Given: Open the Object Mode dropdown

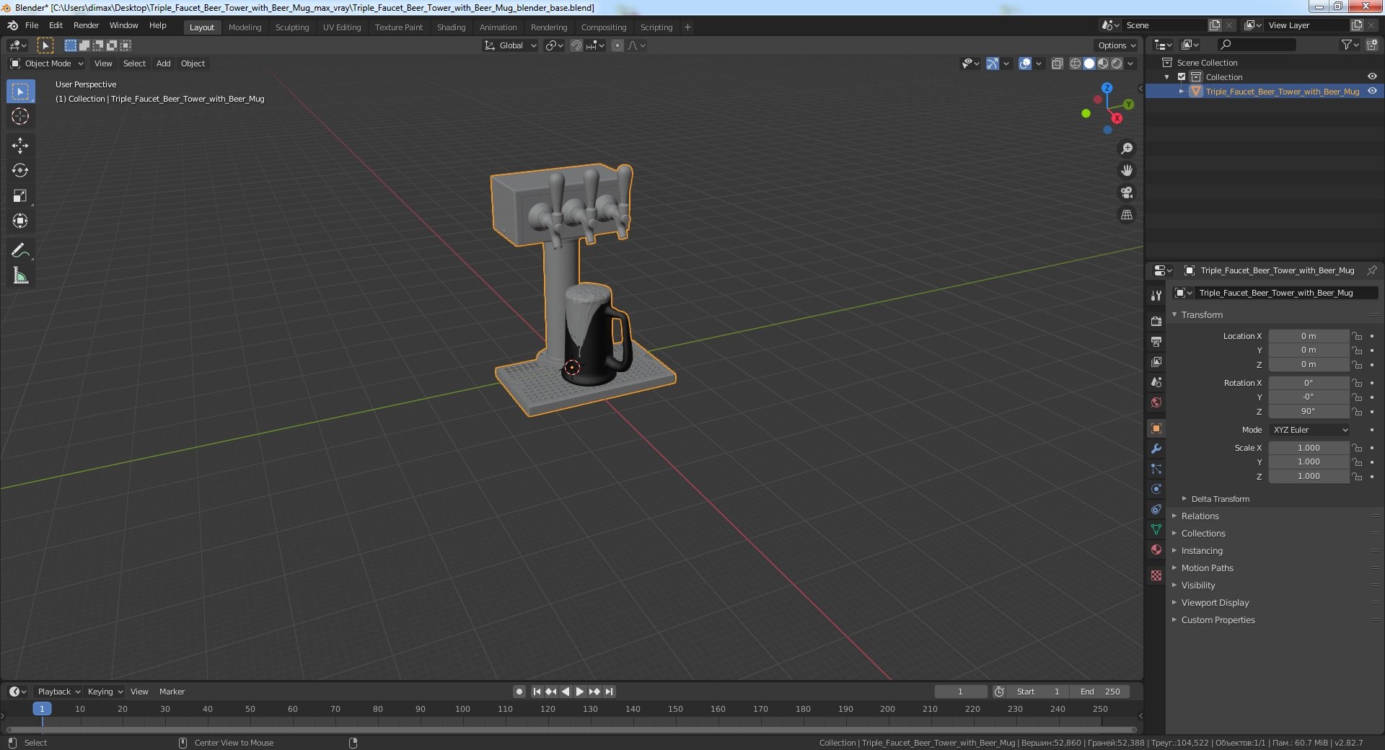Looking at the screenshot, I should click(x=47, y=63).
